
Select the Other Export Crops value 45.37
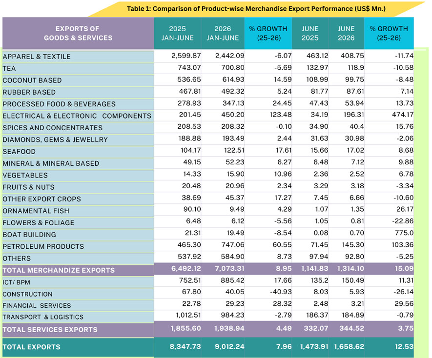pos(235,198)
